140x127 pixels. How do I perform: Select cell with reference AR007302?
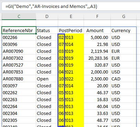(19, 58)
